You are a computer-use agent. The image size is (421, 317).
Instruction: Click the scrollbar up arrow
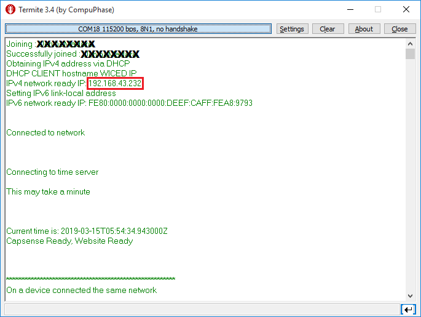[x=410, y=44]
